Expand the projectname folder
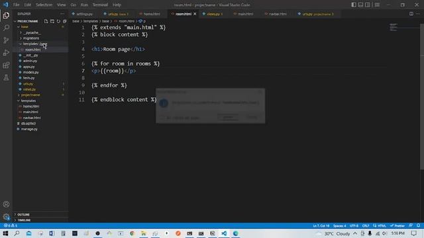 [30, 95]
